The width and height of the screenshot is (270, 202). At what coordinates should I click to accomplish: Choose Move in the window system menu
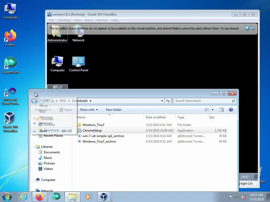[x=44, y=106]
